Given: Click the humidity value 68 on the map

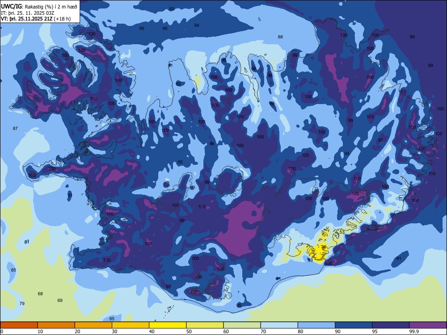Looking at the screenshot, I should (x=40, y=294).
